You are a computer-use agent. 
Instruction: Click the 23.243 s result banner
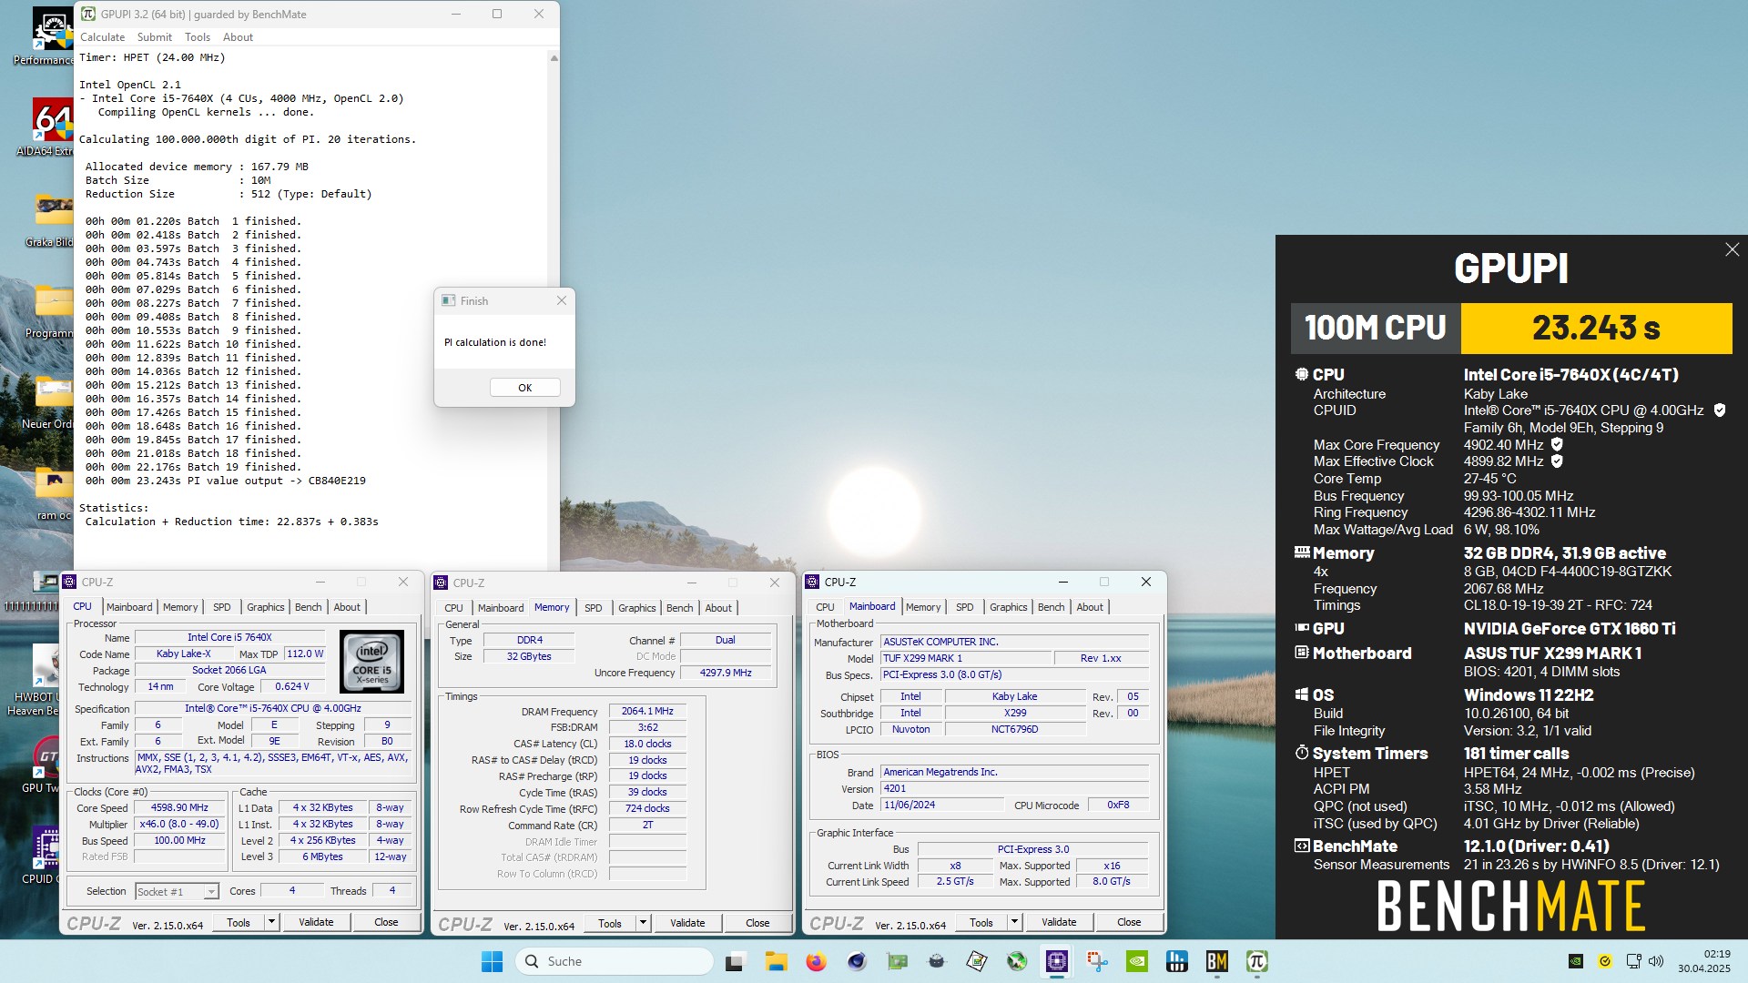click(x=1596, y=328)
